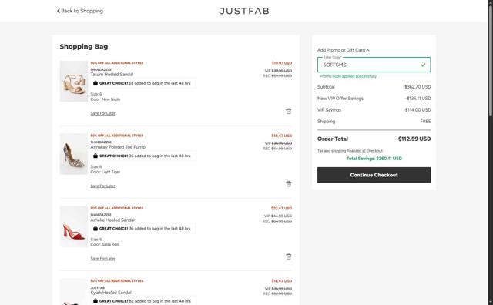Click the Continue Checkout button
493x305 pixels.
(374, 175)
